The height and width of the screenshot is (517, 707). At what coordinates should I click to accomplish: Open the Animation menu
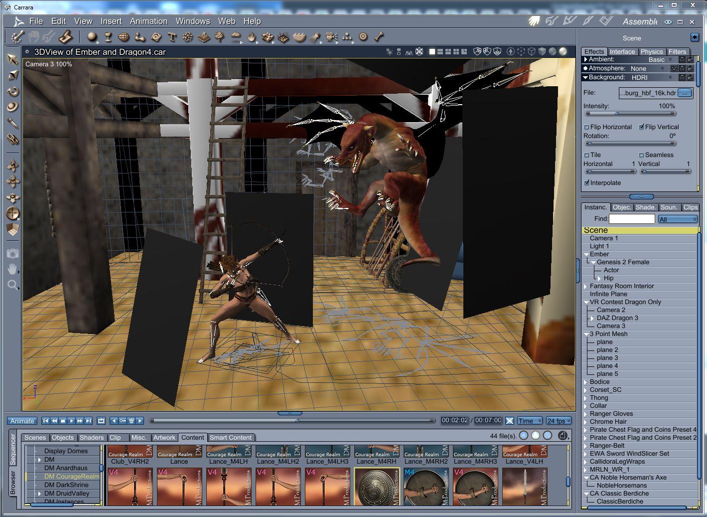point(148,21)
